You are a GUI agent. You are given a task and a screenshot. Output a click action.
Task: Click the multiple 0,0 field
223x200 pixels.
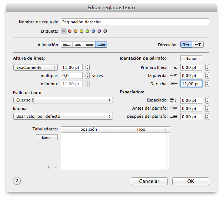[x=72, y=76]
